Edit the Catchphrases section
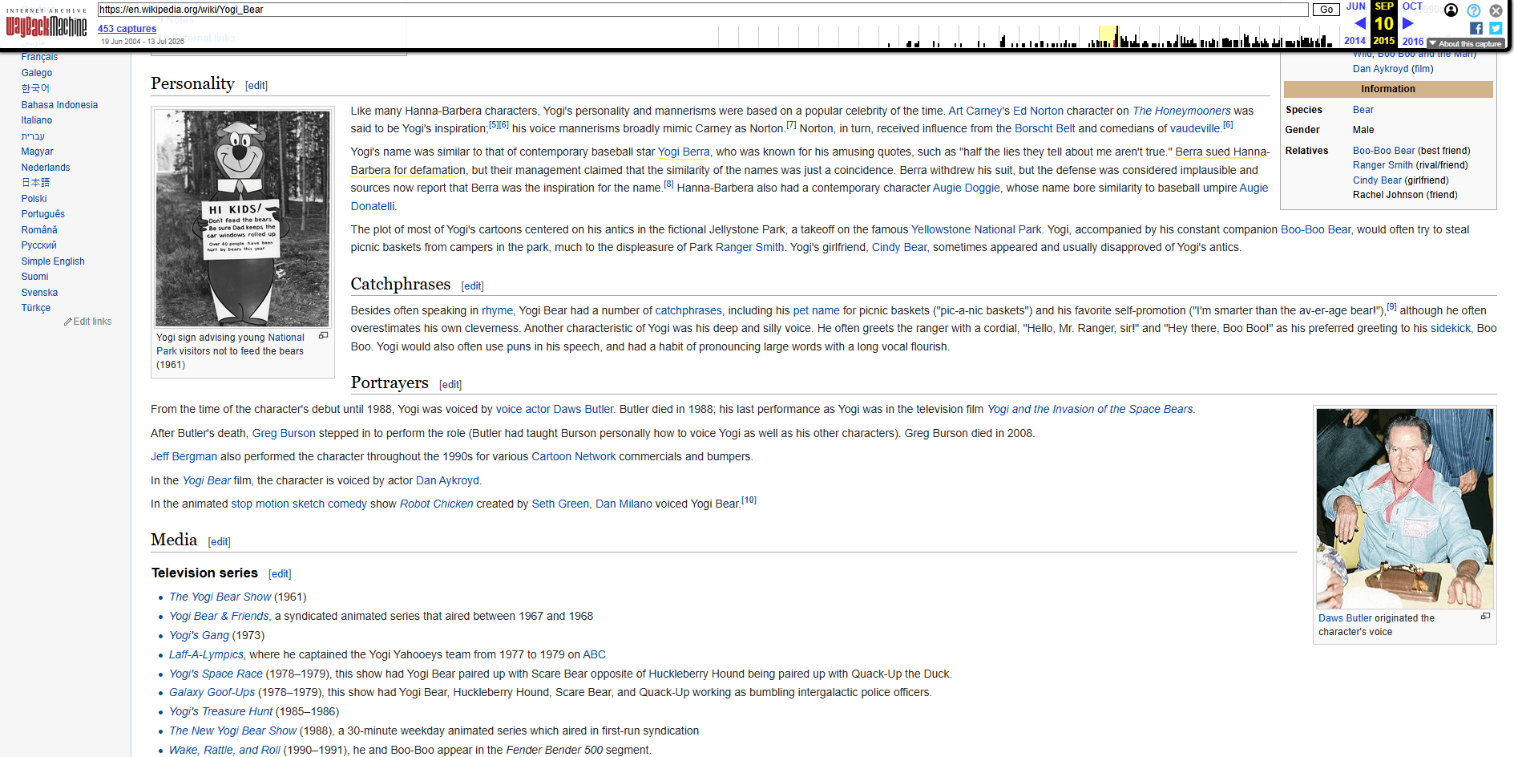This screenshot has width=1514, height=757. [x=472, y=286]
